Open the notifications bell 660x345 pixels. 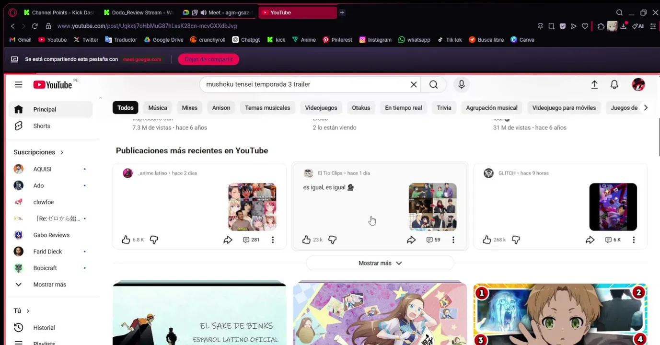pyautogui.click(x=614, y=85)
